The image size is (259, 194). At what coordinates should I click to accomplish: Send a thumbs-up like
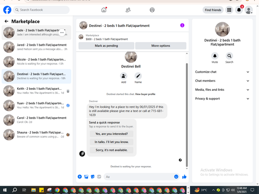pyautogui.click(x=184, y=176)
